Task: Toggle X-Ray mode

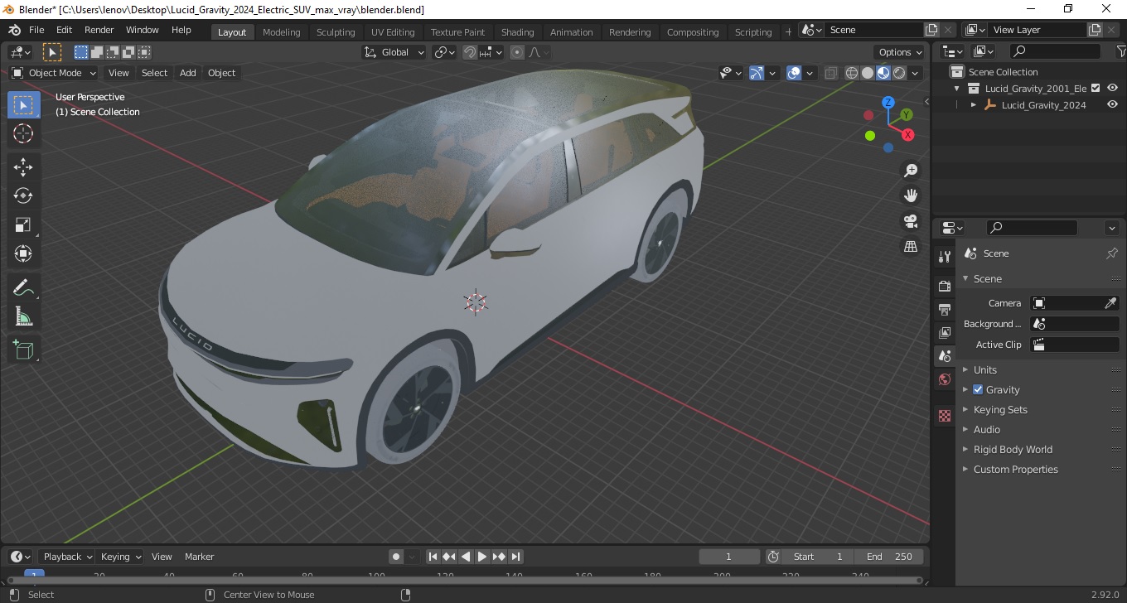Action: [x=831, y=73]
